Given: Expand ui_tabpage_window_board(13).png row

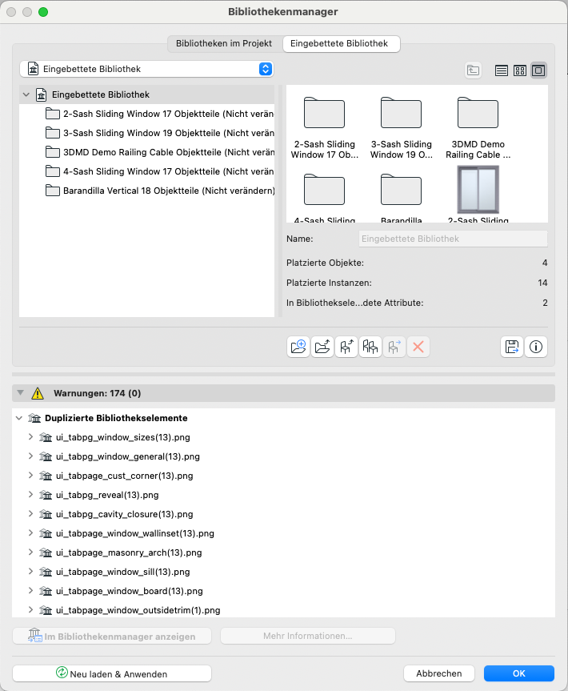Looking at the screenshot, I should click(30, 591).
